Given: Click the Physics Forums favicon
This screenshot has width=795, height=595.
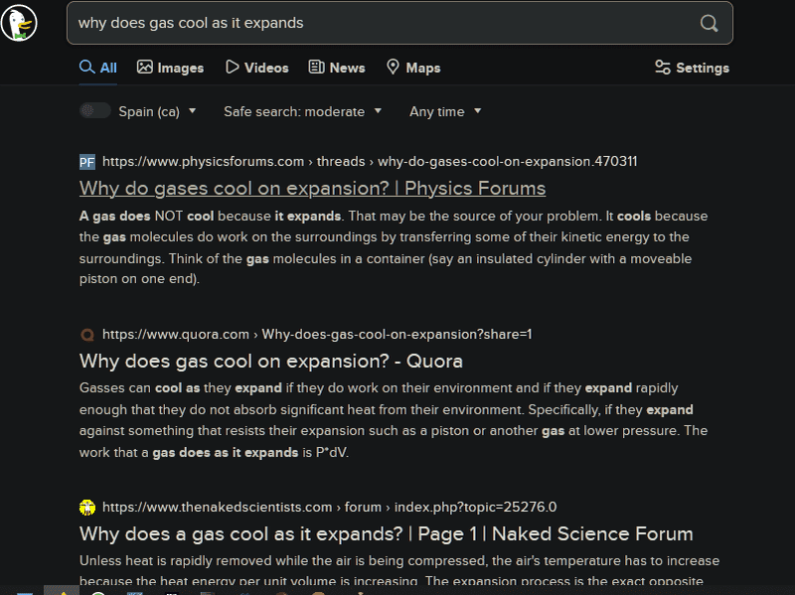Looking at the screenshot, I should click(x=87, y=161).
